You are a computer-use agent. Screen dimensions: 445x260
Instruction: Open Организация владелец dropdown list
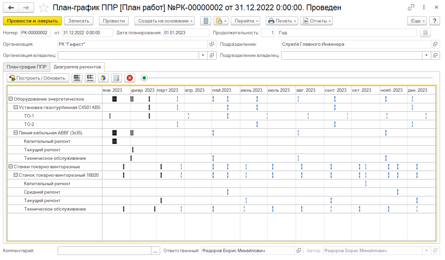[203, 55]
